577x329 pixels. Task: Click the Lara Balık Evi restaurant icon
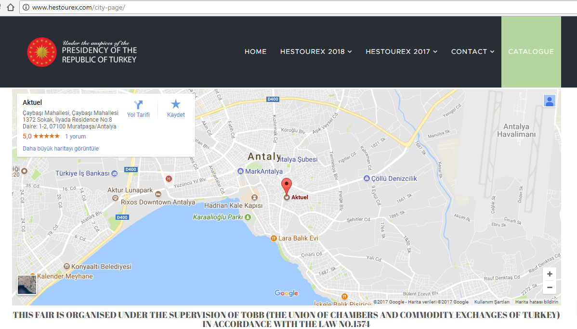tap(274, 238)
